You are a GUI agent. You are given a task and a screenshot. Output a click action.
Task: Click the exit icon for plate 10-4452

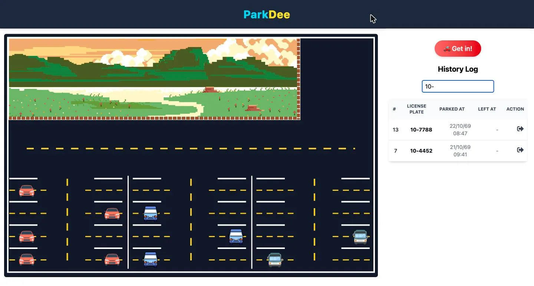(x=520, y=150)
